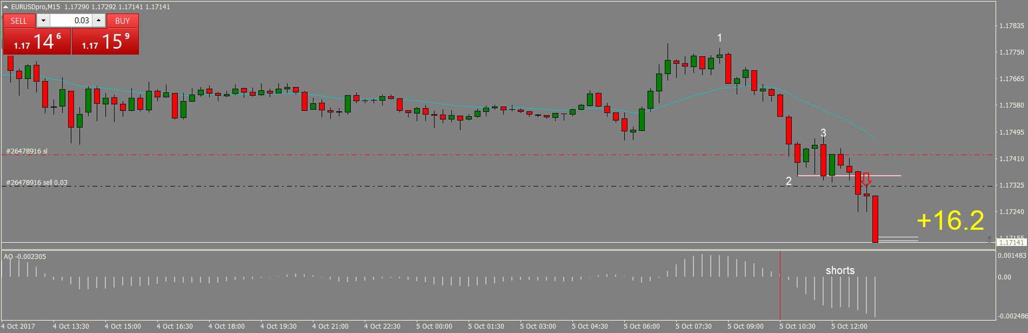Click the sell price 1.17146 panel

(x=37, y=42)
